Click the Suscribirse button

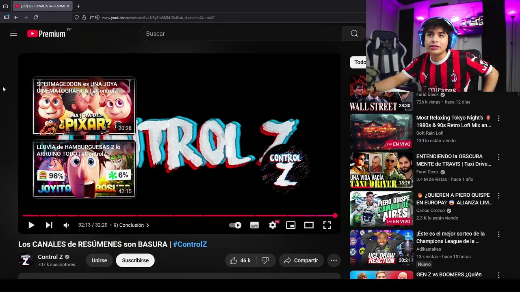click(x=135, y=260)
